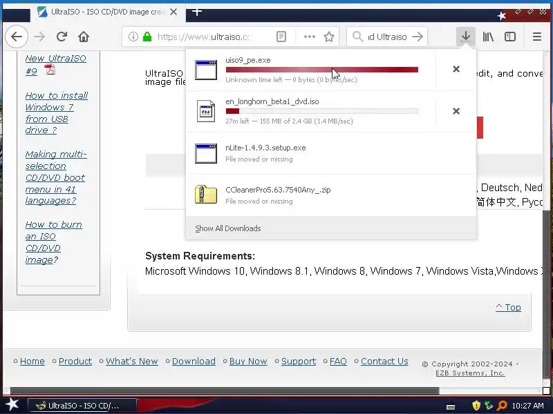Switch to UltraISO taskbar window button
The width and height of the screenshot is (553, 414).
pos(82,406)
